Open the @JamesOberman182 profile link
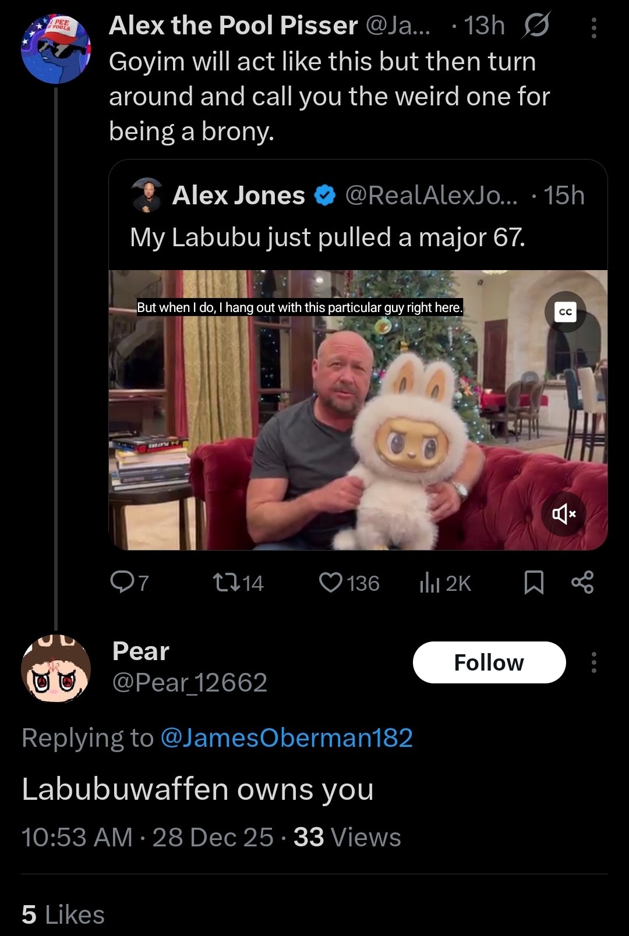This screenshot has width=629, height=936. (x=287, y=738)
